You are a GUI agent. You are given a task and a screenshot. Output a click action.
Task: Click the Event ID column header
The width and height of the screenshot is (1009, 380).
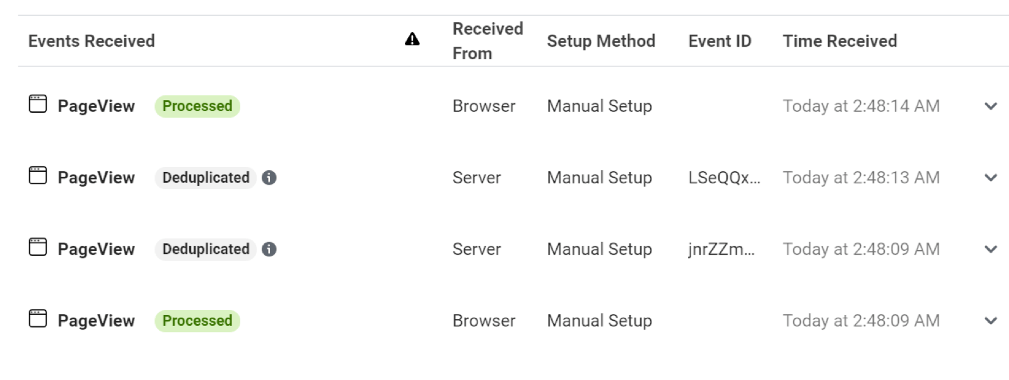(x=720, y=41)
